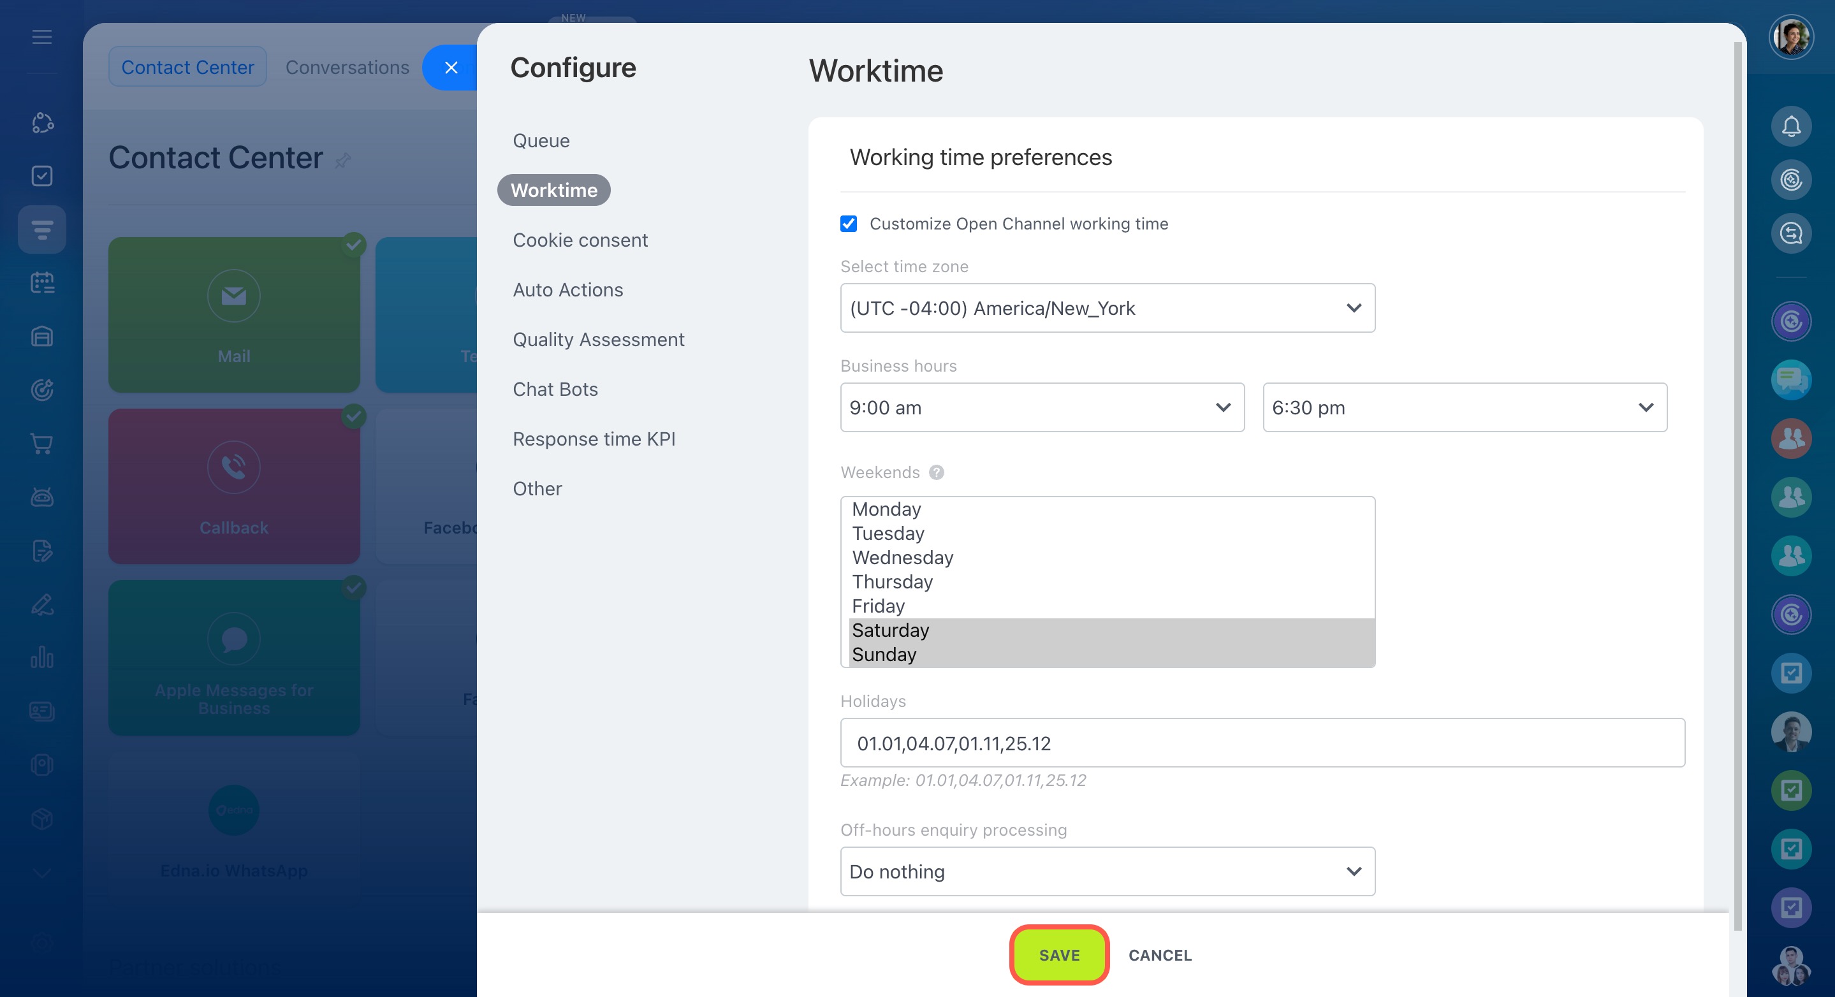1835x997 pixels.
Task: Click the Apple Messages for Business bubble icon
Action: click(x=233, y=639)
